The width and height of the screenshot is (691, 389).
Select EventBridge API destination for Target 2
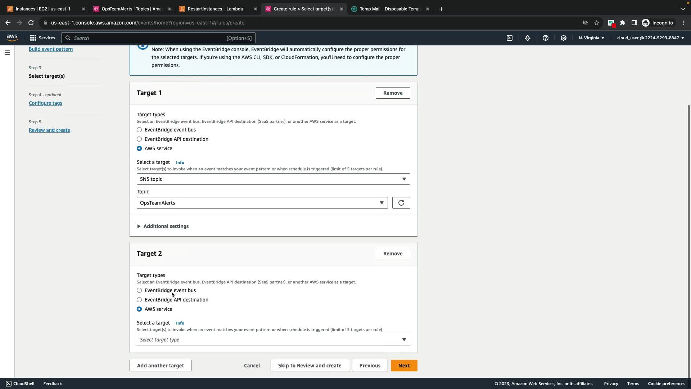139,300
